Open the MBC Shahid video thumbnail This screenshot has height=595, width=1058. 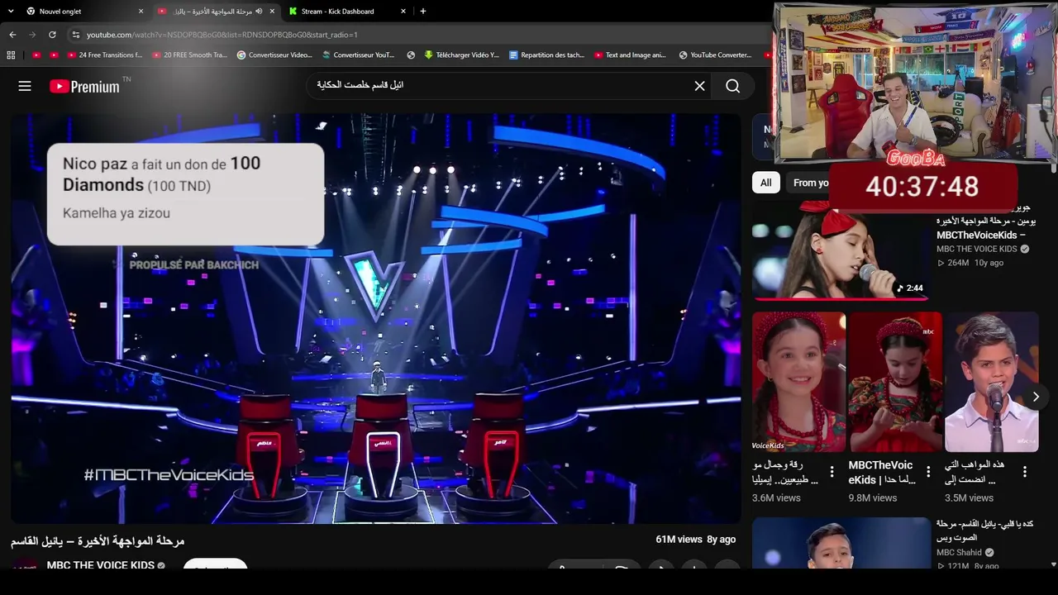coord(841,543)
